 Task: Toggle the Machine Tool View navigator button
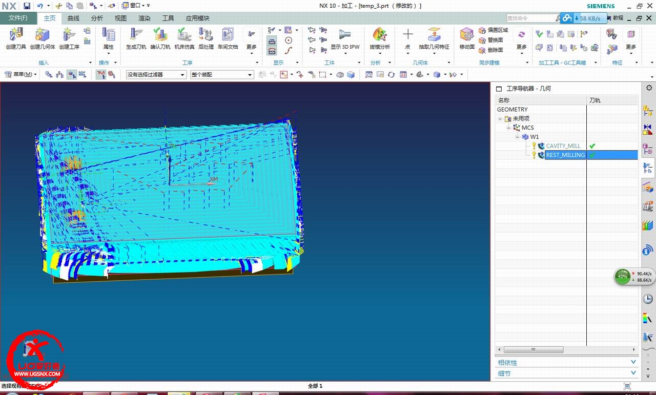coord(60,74)
